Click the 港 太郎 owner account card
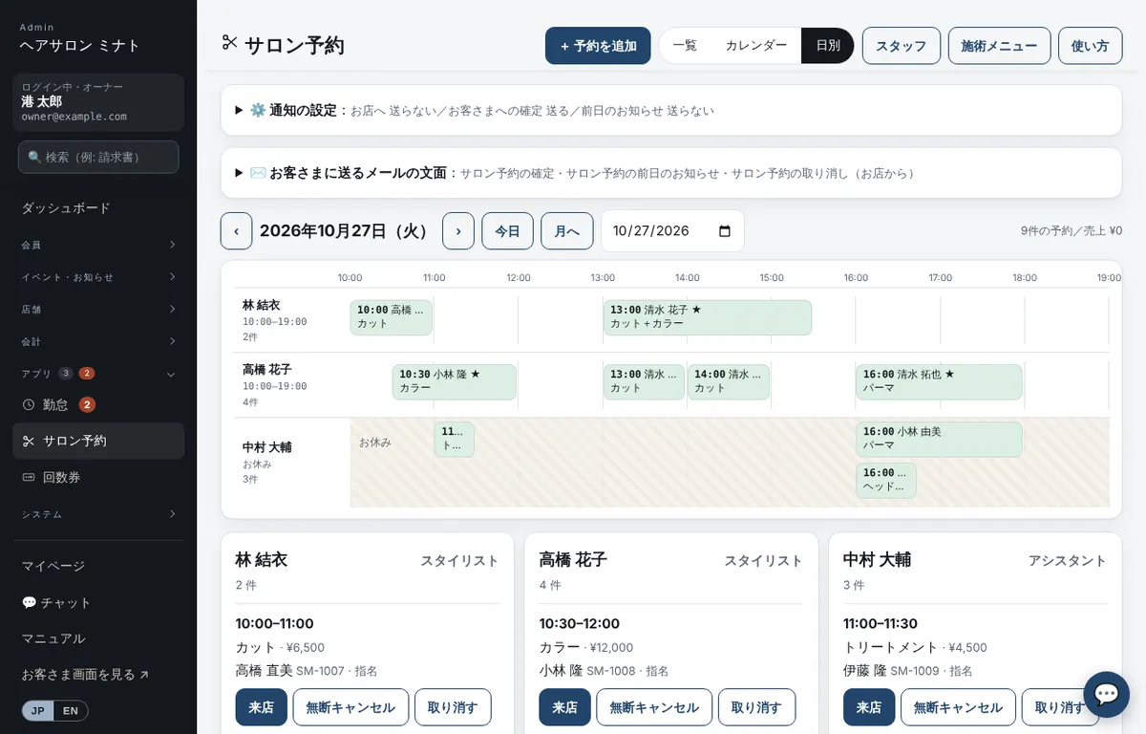This screenshot has width=1146, height=734. 98,102
